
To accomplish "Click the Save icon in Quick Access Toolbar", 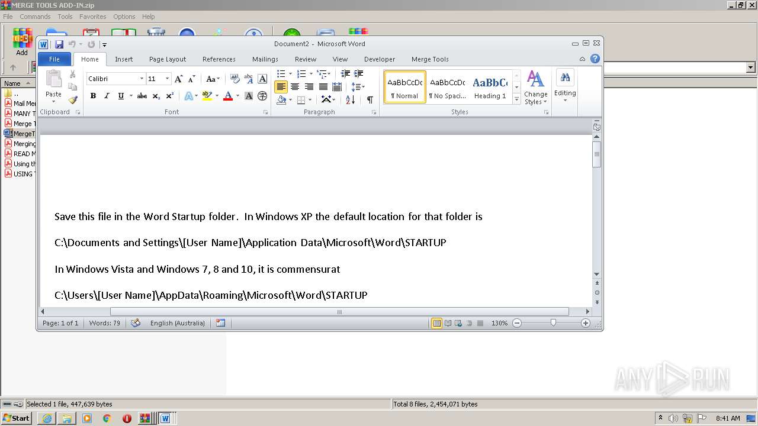I will point(59,44).
